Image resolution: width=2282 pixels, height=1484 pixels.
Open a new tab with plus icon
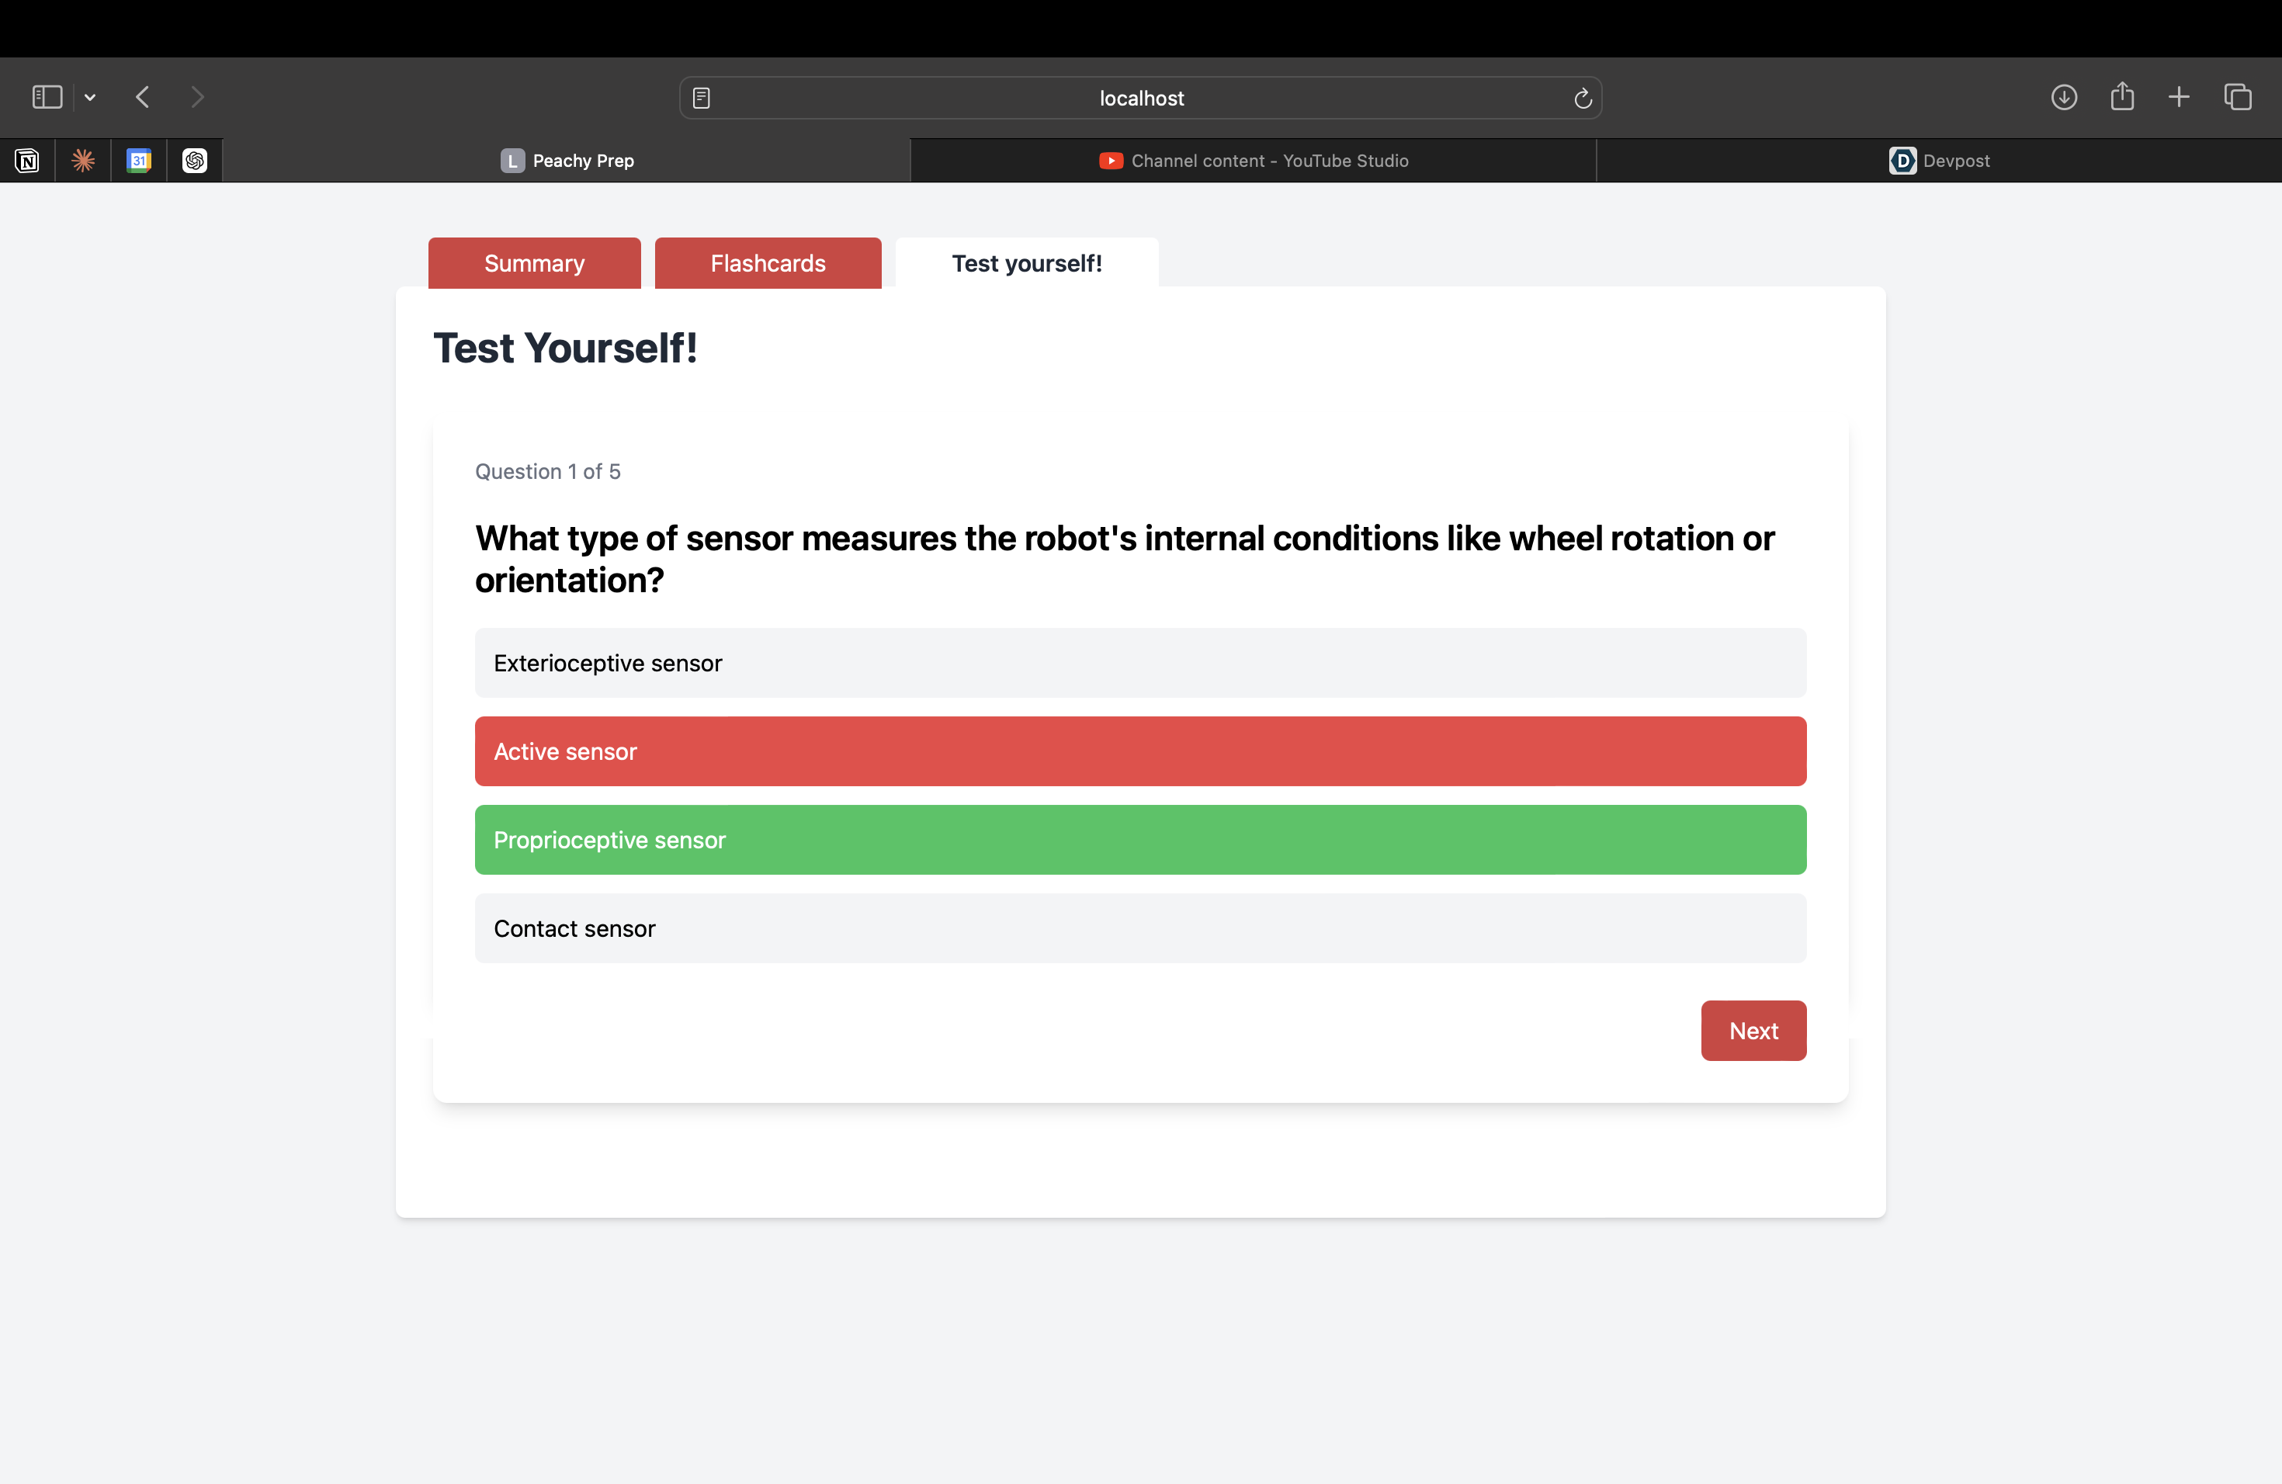click(x=2179, y=97)
